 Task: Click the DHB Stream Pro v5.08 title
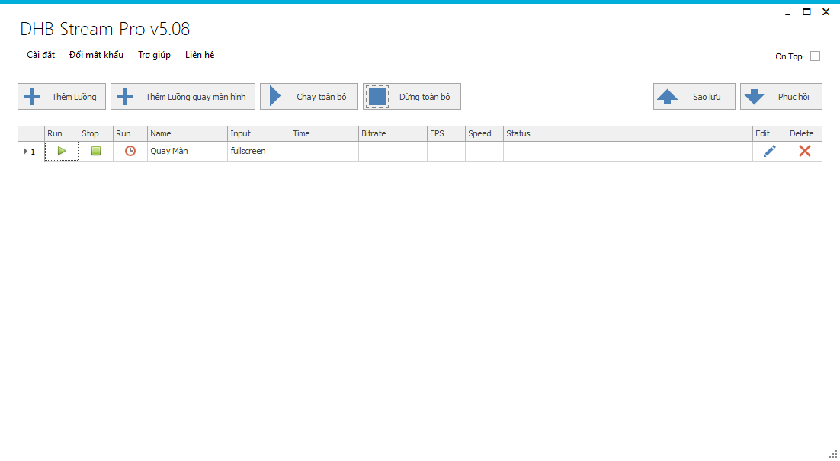105,29
